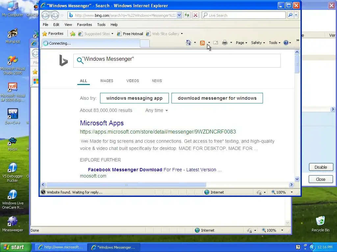Image resolution: width=337 pixels, height=252 pixels.
Task: Click the Bing search text field
Action: 177,61
